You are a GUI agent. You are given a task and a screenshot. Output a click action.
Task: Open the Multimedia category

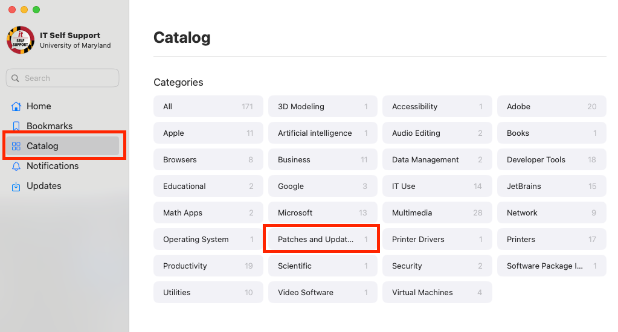point(437,212)
